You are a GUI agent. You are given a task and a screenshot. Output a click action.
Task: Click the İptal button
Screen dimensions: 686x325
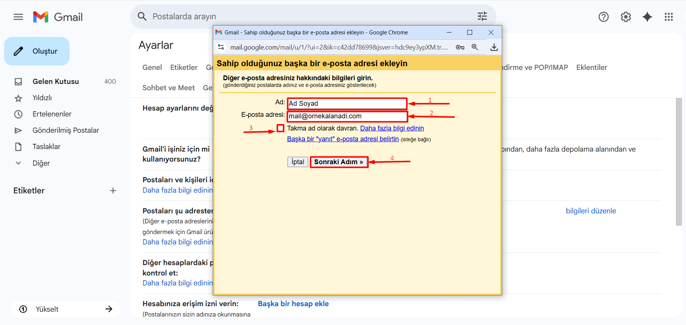297,162
